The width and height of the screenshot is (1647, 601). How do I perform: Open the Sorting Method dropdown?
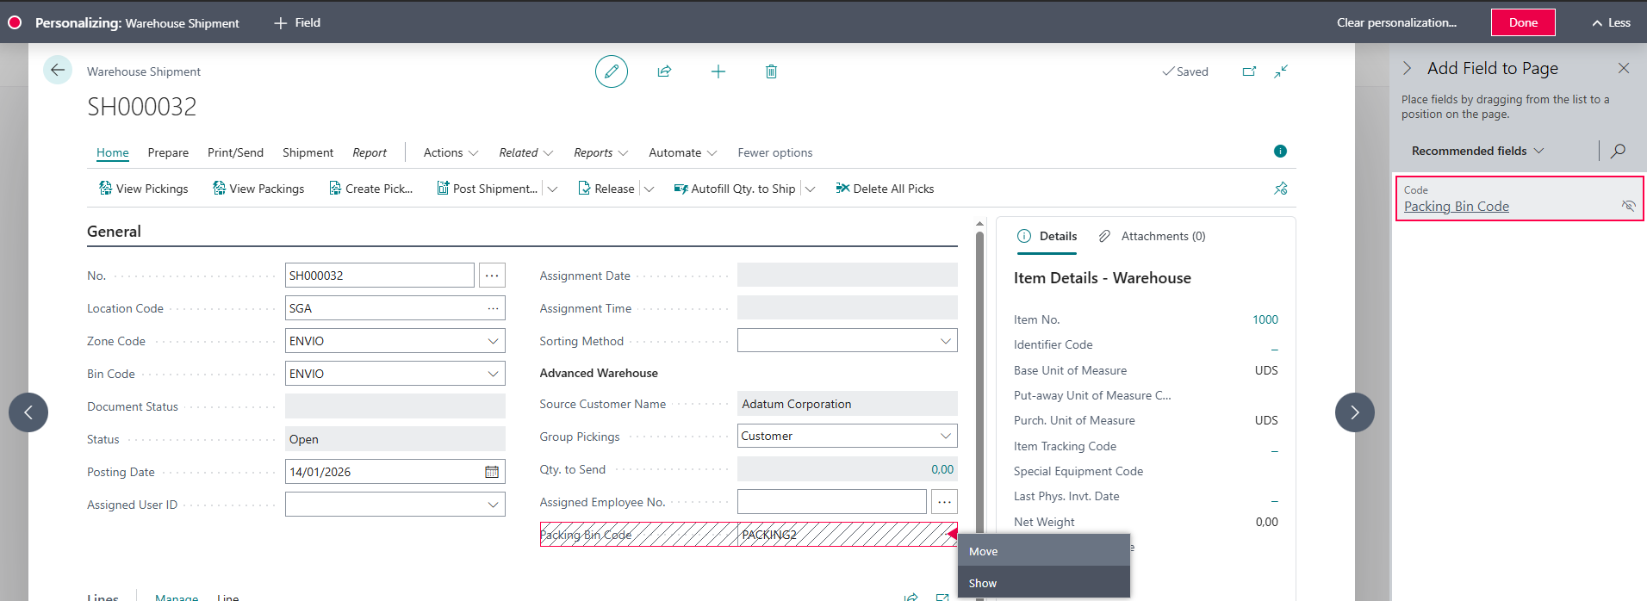(x=945, y=341)
